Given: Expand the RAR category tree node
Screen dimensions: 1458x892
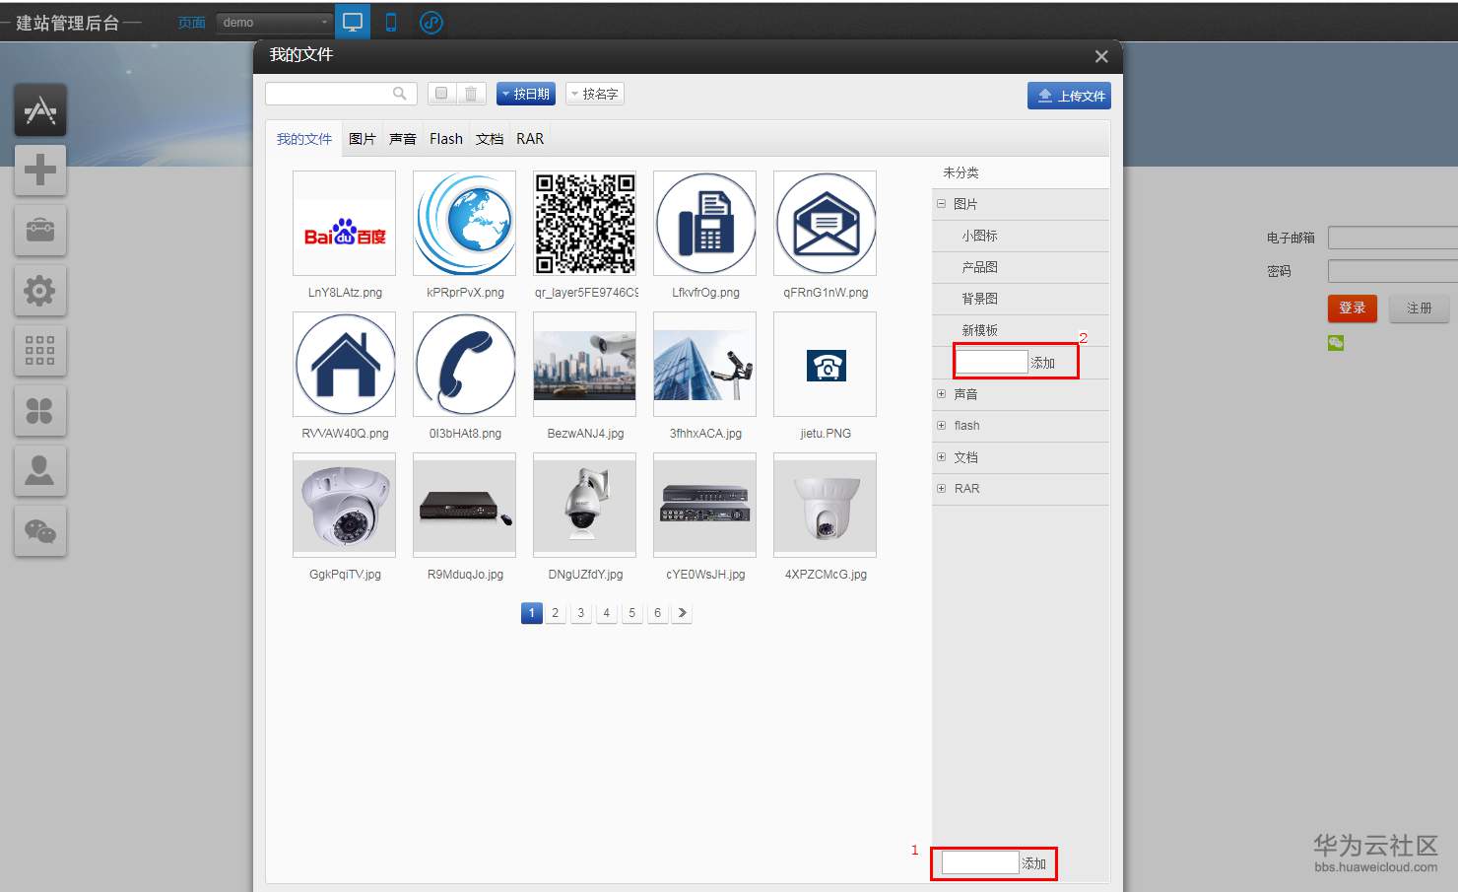Looking at the screenshot, I should pyautogui.click(x=941, y=489).
